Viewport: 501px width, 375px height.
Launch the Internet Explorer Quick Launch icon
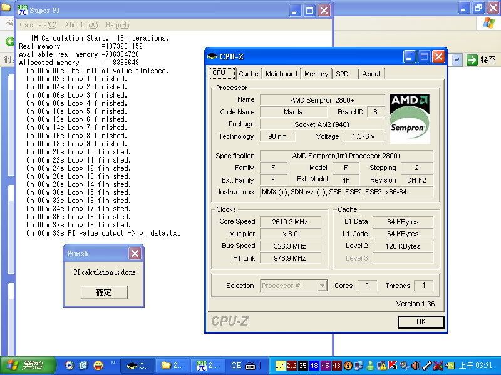coord(83,366)
